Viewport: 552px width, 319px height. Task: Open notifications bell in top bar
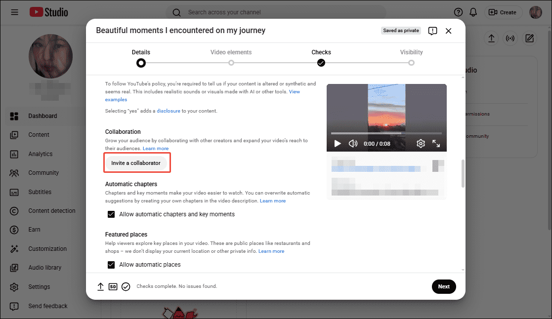point(473,12)
